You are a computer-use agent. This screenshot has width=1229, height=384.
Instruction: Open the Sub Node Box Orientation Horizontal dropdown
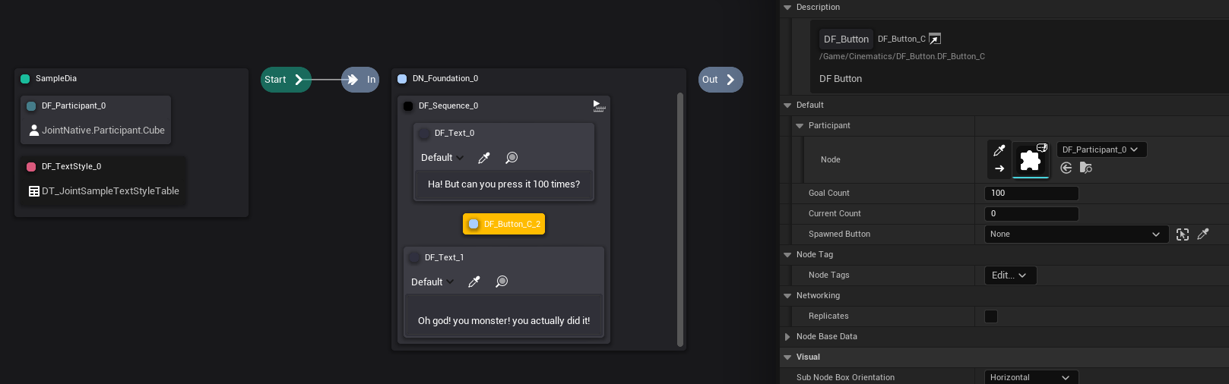1030,377
